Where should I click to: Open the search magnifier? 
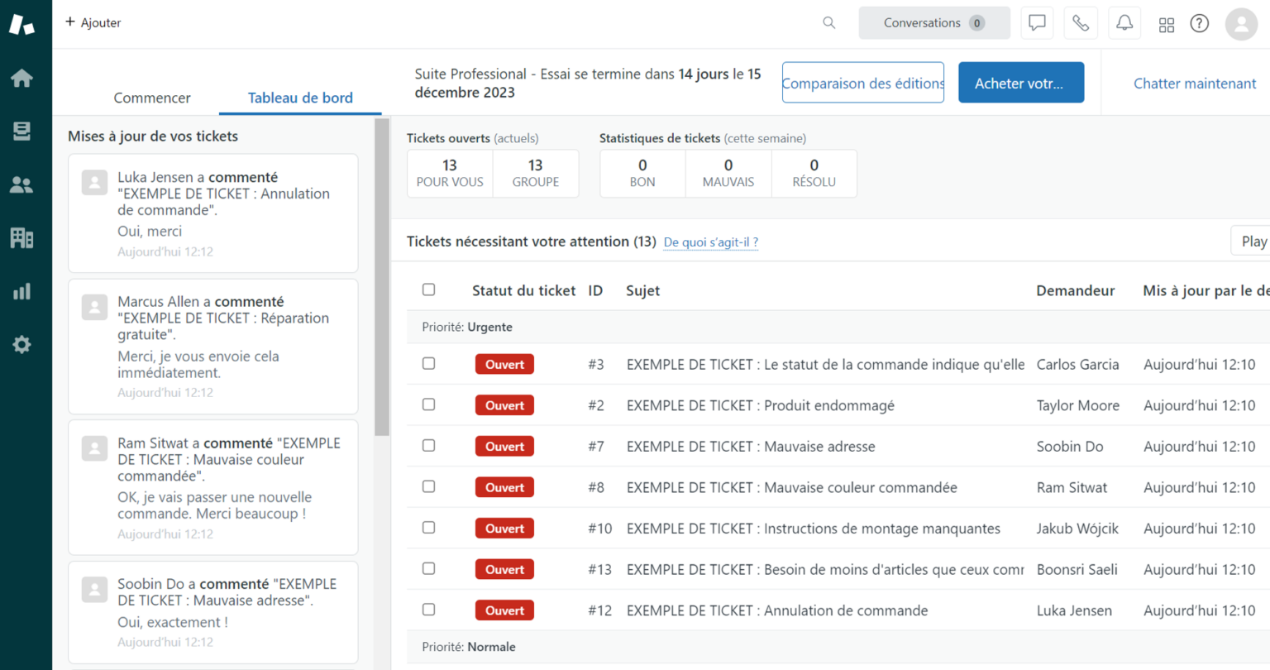(x=828, y=23)
